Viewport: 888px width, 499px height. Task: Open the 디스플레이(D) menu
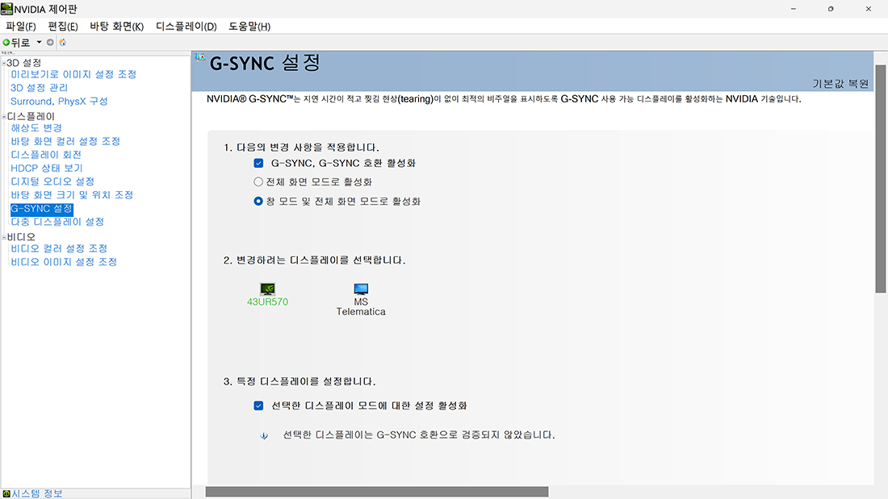point(186,27)
